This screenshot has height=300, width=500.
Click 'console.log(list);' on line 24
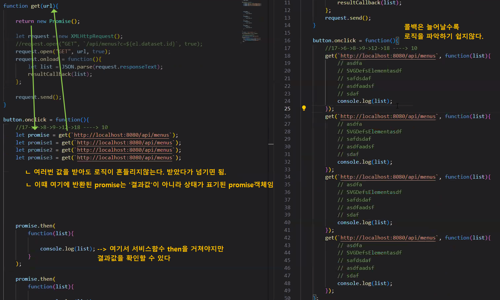pos(365,101)
